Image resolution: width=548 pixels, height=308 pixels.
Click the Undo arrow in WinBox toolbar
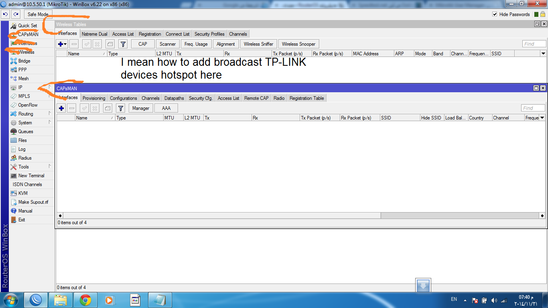tap(6, 14)
